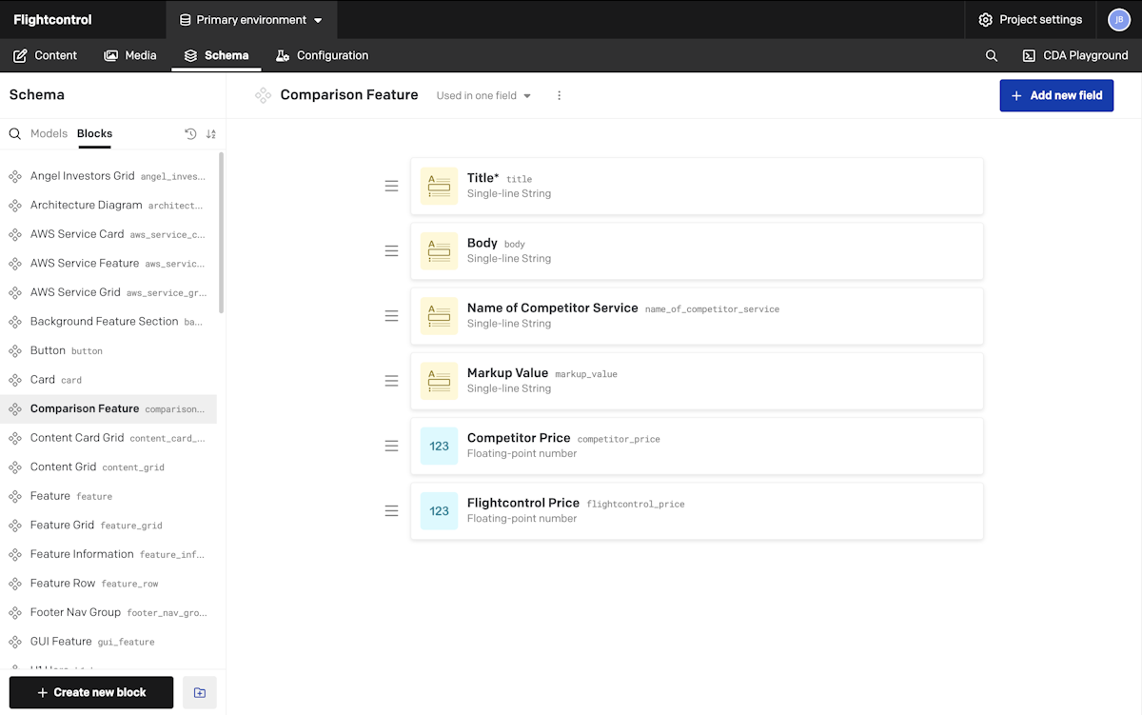Select the Feature block item
The width and height of the screenshot is (1142, 715).
(108, 496)
